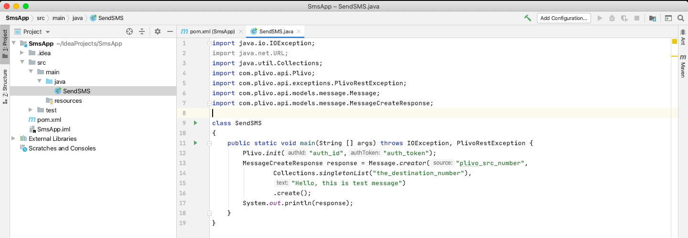Image resolution: width=688 pixels, height=238 pixels.
Task: Expand the External Libraries node
Action: pos(13,139)
